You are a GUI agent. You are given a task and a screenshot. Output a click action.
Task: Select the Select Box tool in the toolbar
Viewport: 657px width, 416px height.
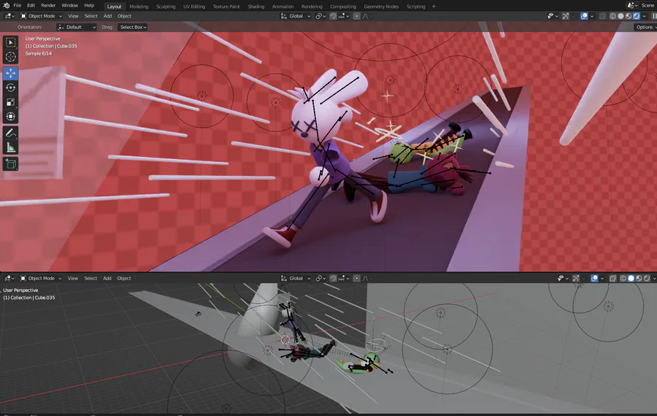(x=10, y=42)
